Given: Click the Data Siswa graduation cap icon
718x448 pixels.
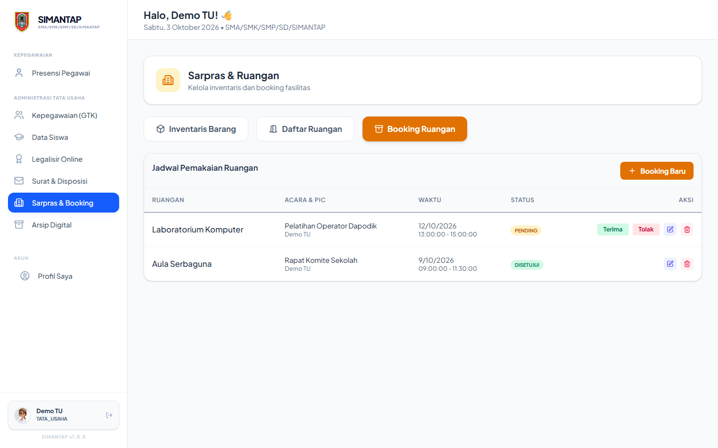Looking at the screenshot, I should [19, 137].
